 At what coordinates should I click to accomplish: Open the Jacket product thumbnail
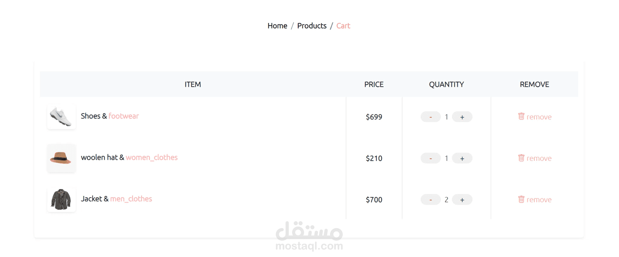point(62,199)
